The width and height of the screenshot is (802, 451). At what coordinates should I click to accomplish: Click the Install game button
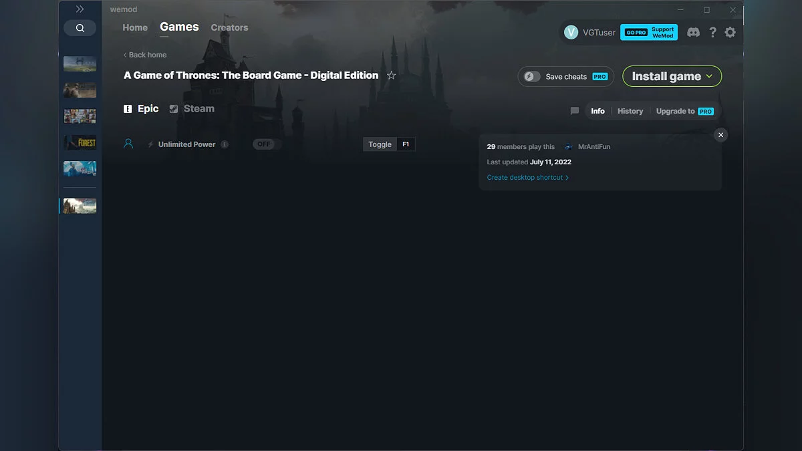click(x=672, y=76)
